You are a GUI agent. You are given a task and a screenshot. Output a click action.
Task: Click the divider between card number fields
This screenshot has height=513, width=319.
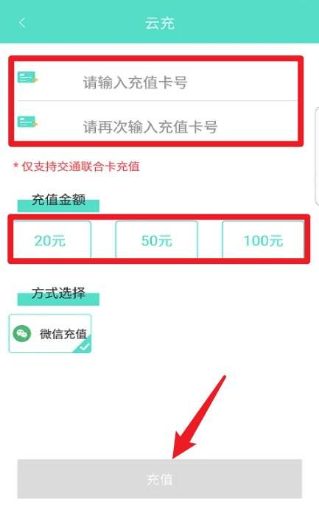pos(156,101)
